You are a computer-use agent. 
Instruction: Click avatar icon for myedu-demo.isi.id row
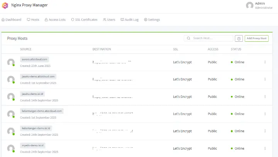11,148
